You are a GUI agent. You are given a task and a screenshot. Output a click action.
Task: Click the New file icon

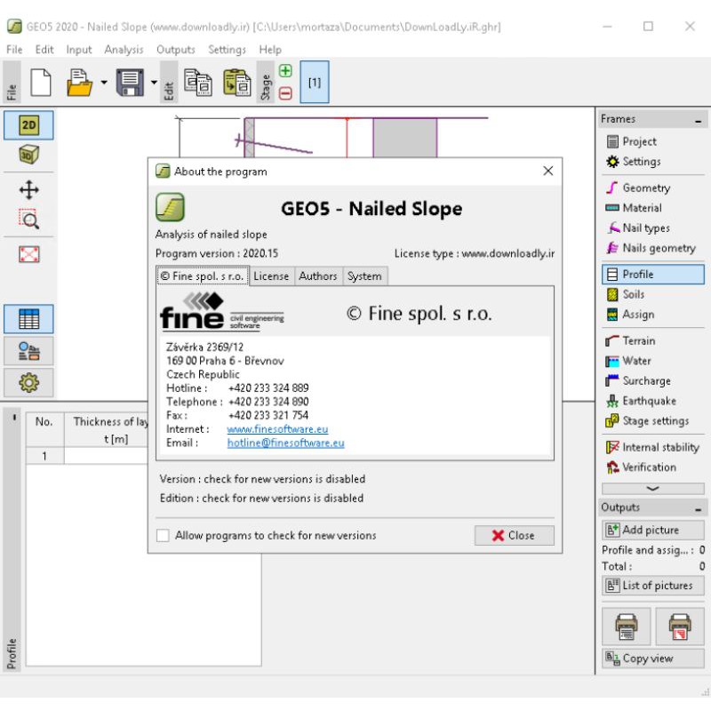click(41, 83)
